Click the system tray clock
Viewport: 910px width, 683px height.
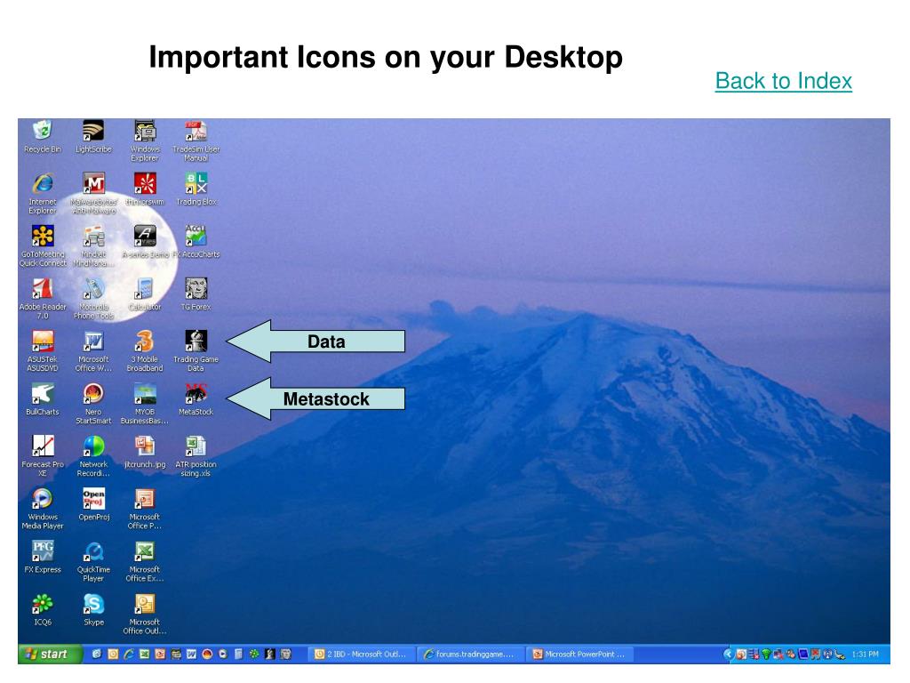pyautogui.click(x=865, y=655)
